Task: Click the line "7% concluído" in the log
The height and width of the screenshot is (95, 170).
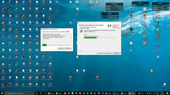Action: [46, 39]
